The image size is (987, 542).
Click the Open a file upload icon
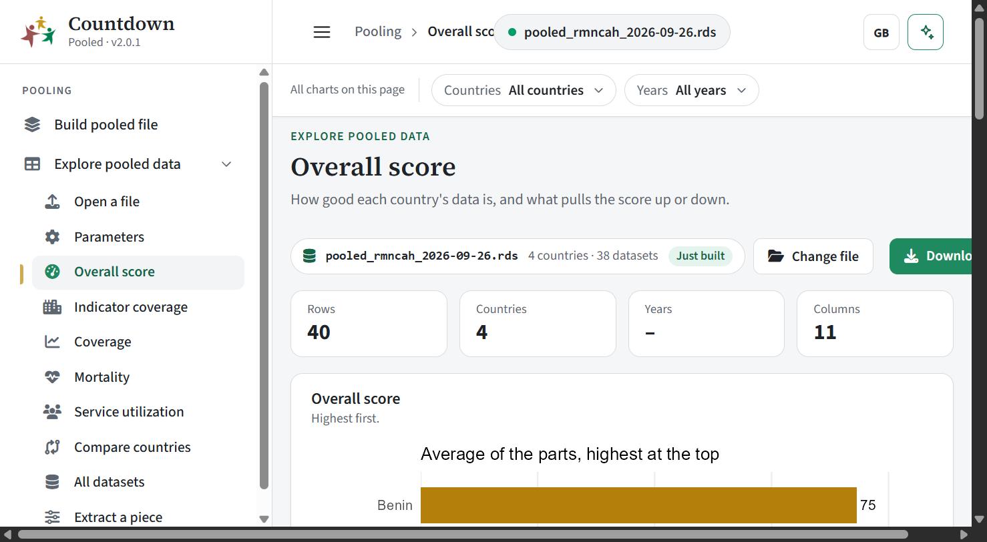[52, 202]
